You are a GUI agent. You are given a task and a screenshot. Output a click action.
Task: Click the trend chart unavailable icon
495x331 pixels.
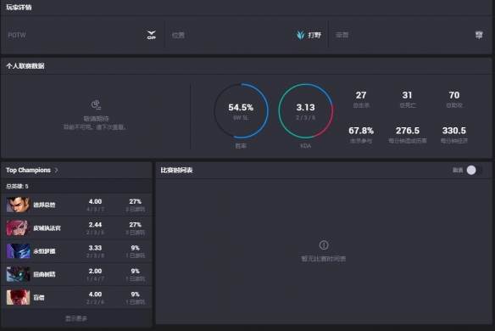coord(96,104)
